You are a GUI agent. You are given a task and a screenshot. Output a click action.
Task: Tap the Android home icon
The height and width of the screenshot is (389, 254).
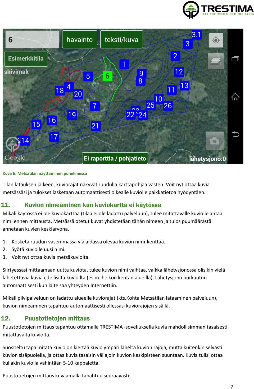click(235, 97)
